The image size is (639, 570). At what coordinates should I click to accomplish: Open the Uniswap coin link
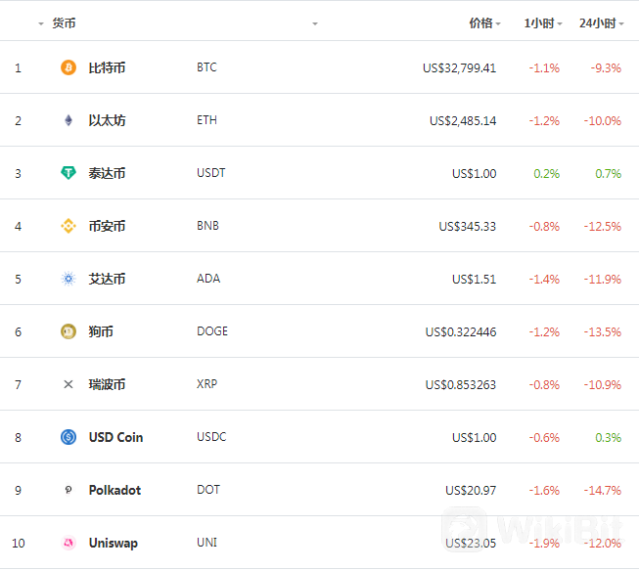[x=114, y=544]
